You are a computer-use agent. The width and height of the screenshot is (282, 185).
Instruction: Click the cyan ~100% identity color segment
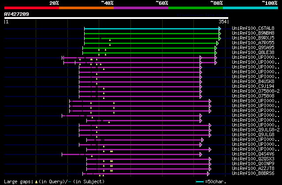[251, 8]
